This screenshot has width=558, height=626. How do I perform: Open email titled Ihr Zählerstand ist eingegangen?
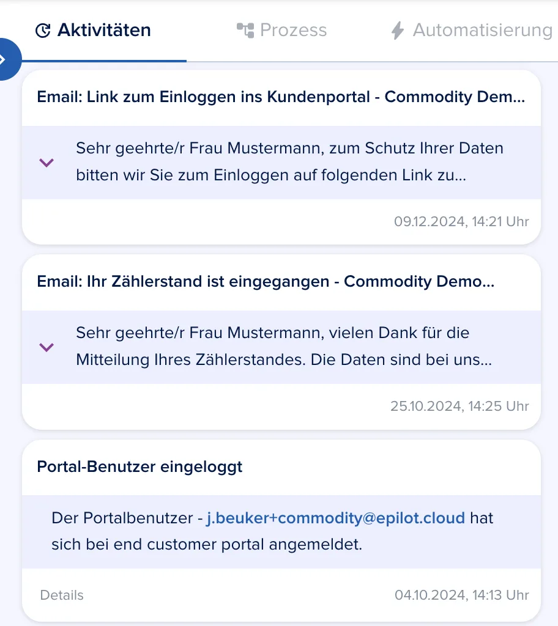click(266, 281)
